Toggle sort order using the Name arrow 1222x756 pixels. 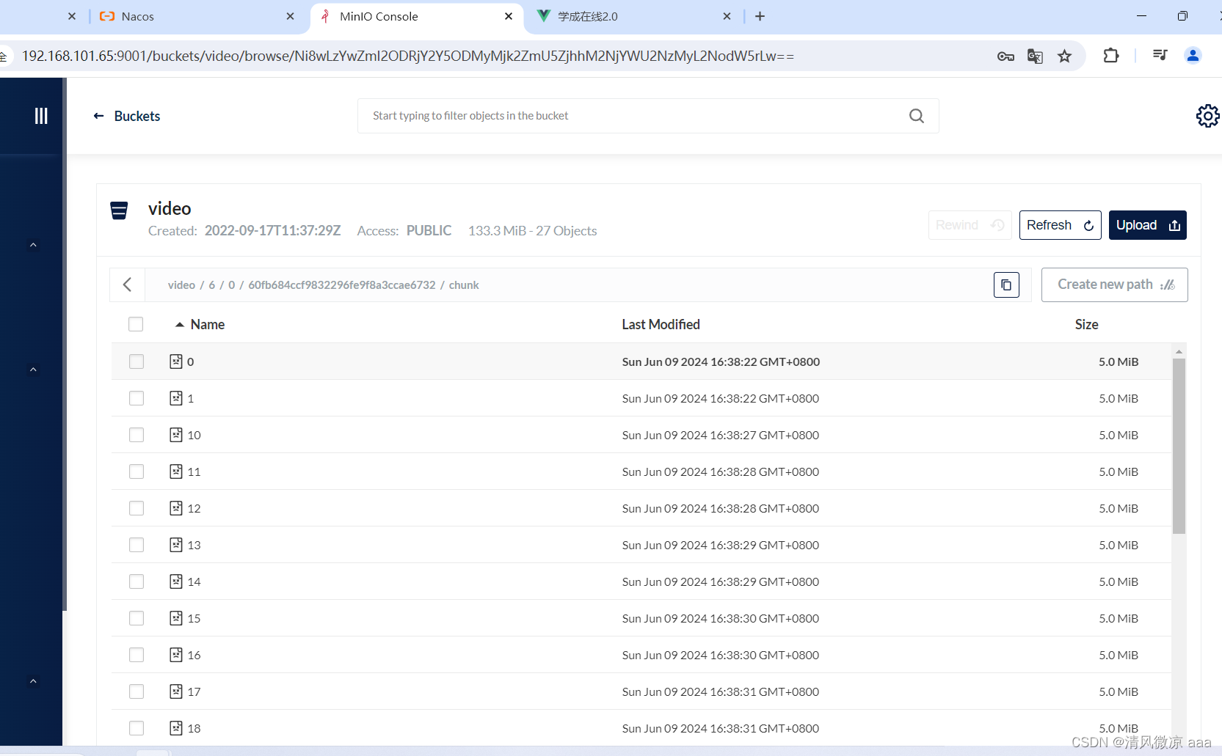click(180, 325)
